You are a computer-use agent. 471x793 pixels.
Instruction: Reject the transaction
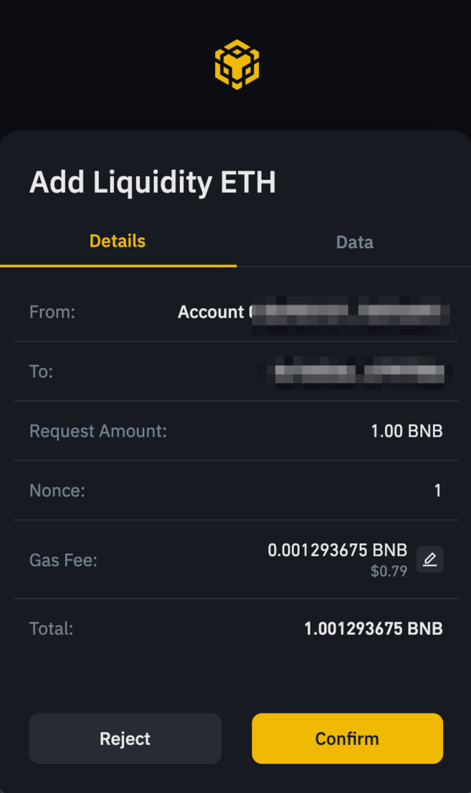[125, 739]
